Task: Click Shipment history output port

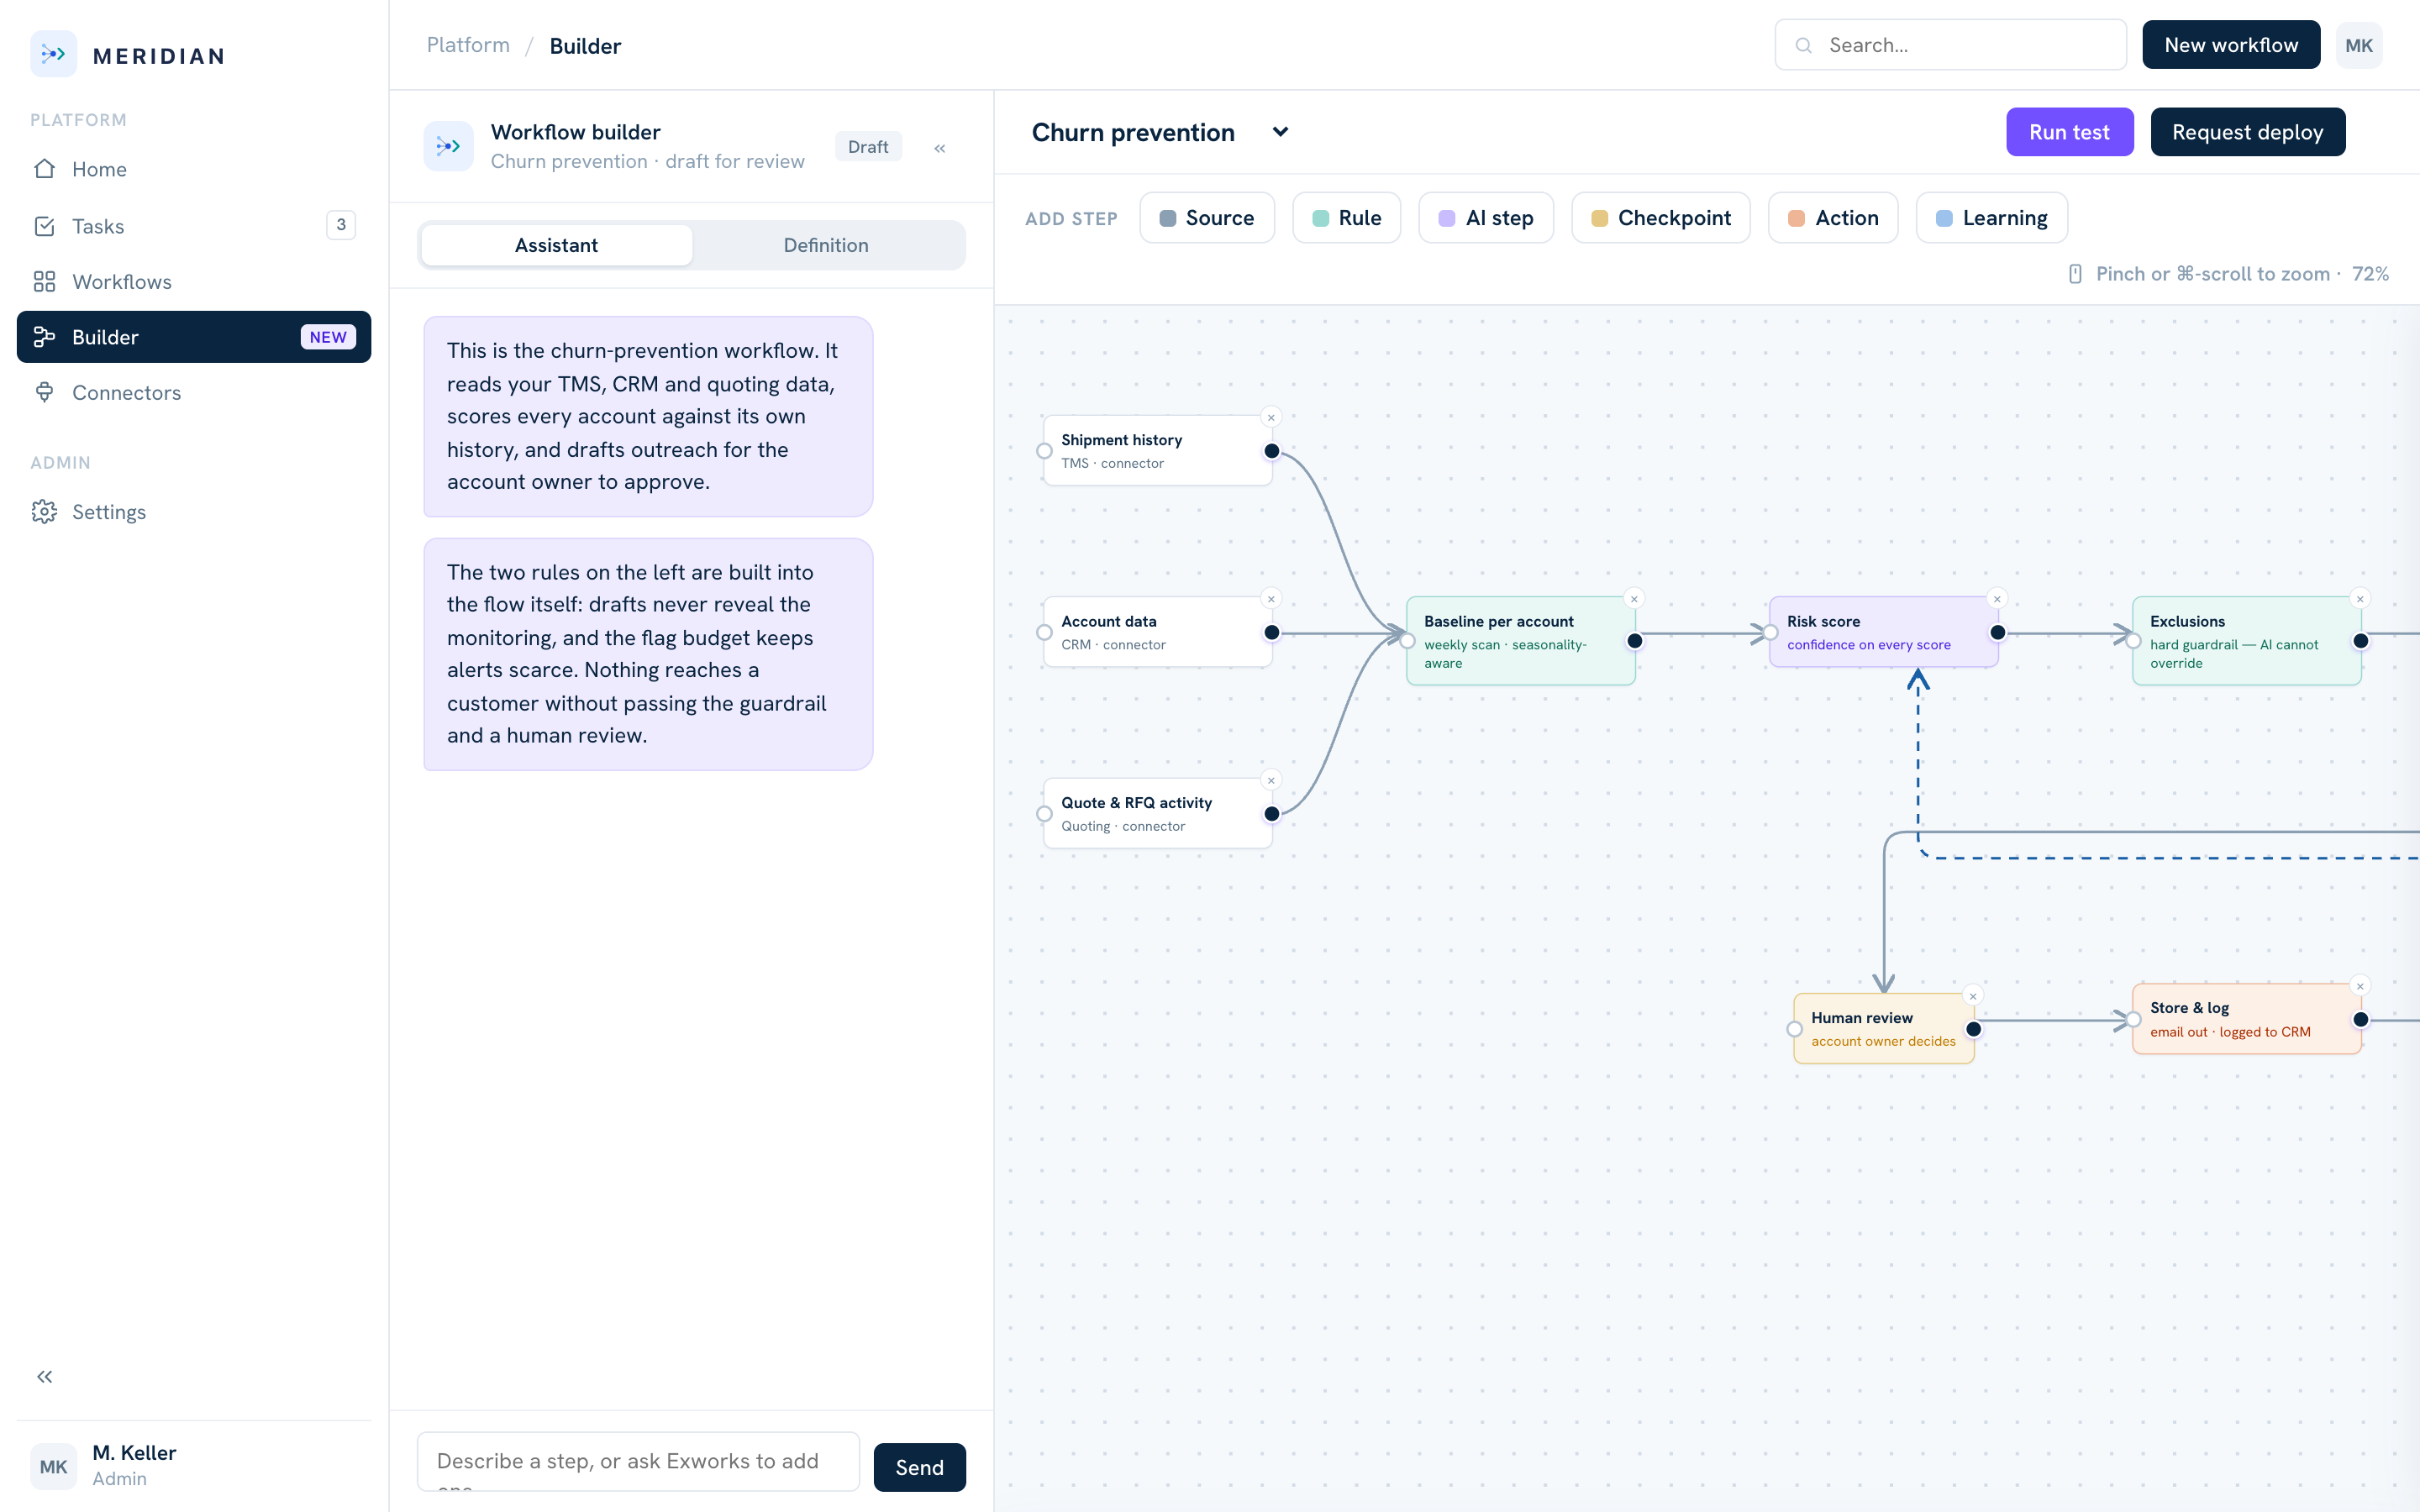Action: [1272, 451]
